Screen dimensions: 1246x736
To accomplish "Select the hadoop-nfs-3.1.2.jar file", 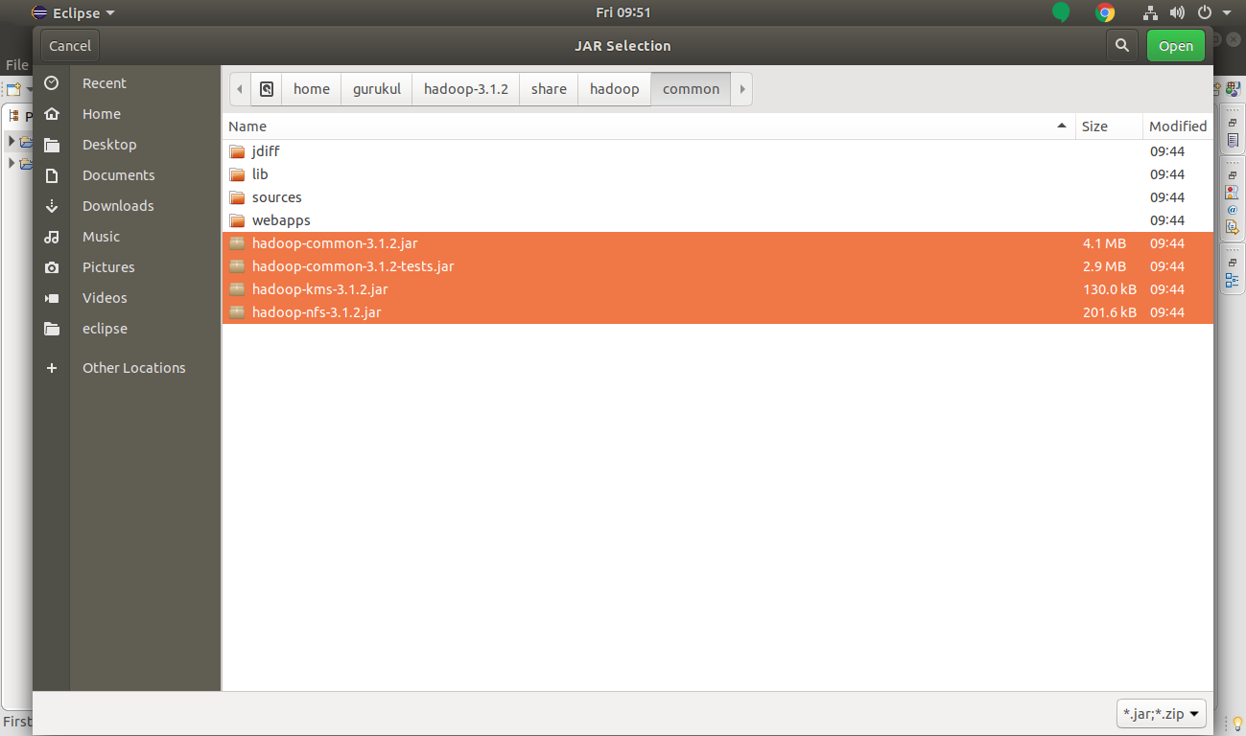I will [717, 312].
